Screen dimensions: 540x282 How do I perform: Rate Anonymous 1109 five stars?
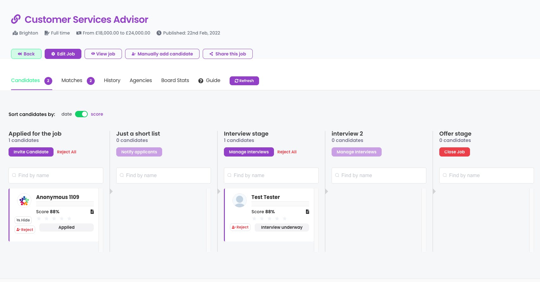[x=69, y=219]
